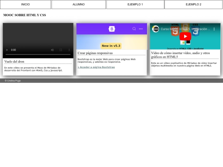Image resolution: width=223 pixels, height=167 pixels.
Task: Open the YouTube video title link
Action: [x=185, y=29]
